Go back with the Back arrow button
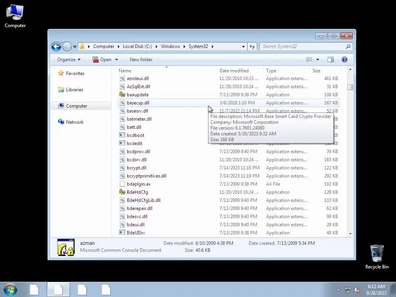 (56, 46)
